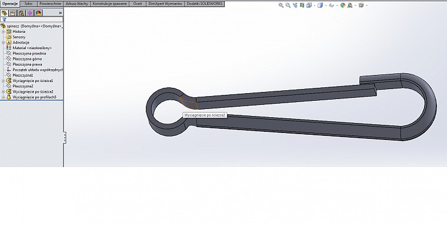Screen dimensions: 447x225
Task: Open the Arkusz blachy tab
Action: click(76, 4)
